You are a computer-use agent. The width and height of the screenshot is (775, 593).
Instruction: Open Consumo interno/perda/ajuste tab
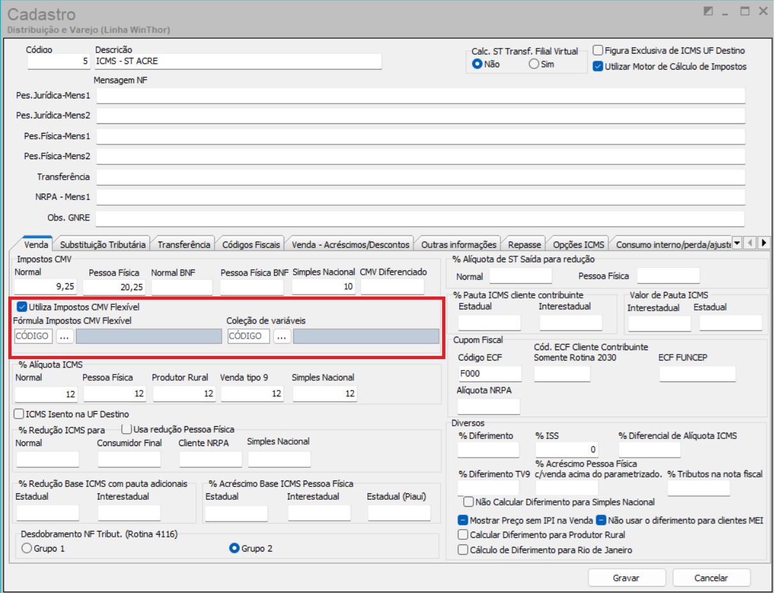pos(670,244)
